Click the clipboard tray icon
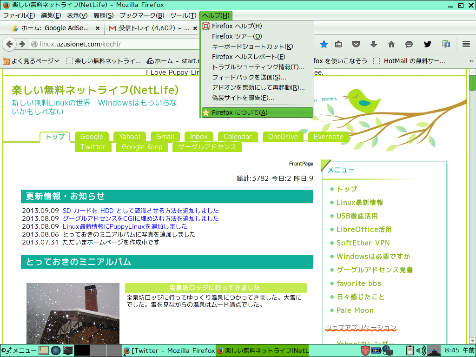 point(410,350)
